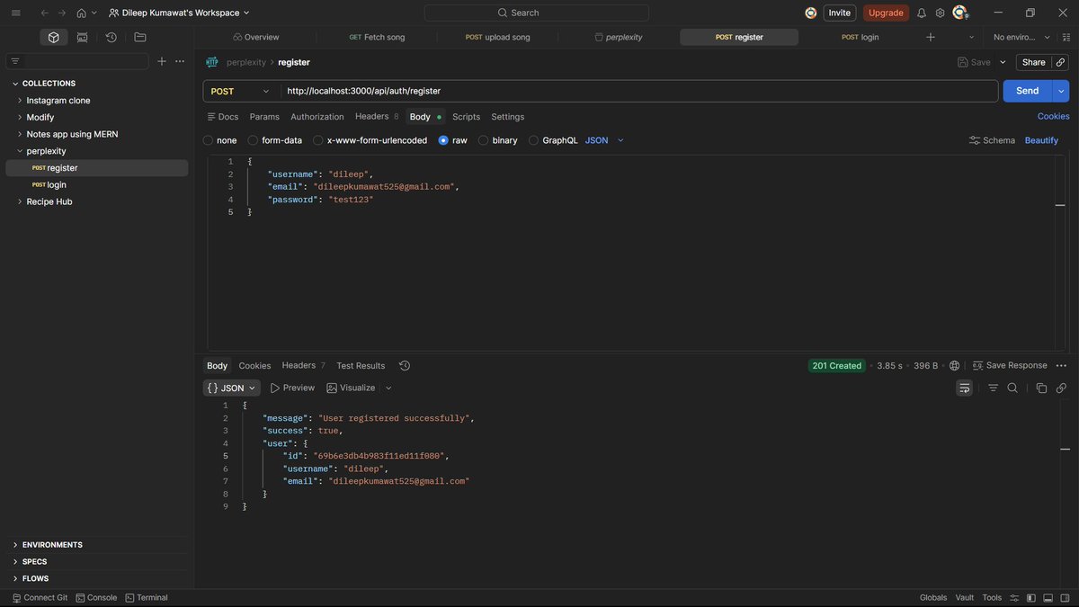Click the Send button
Screen dimensions: 1079x607
tap(1028, 91)
